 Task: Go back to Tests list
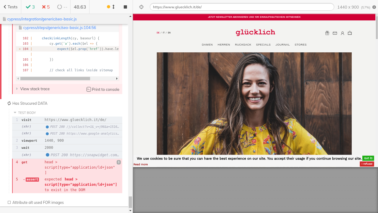click(10, 7)
